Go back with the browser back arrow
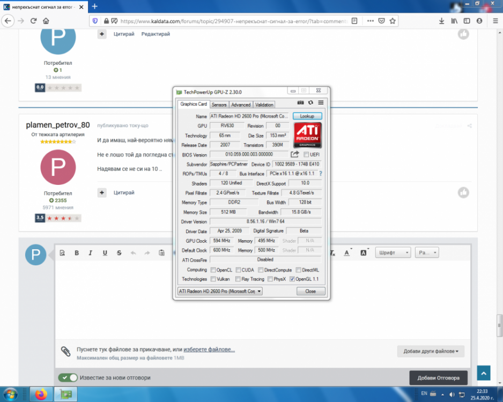 pos(8,21)
